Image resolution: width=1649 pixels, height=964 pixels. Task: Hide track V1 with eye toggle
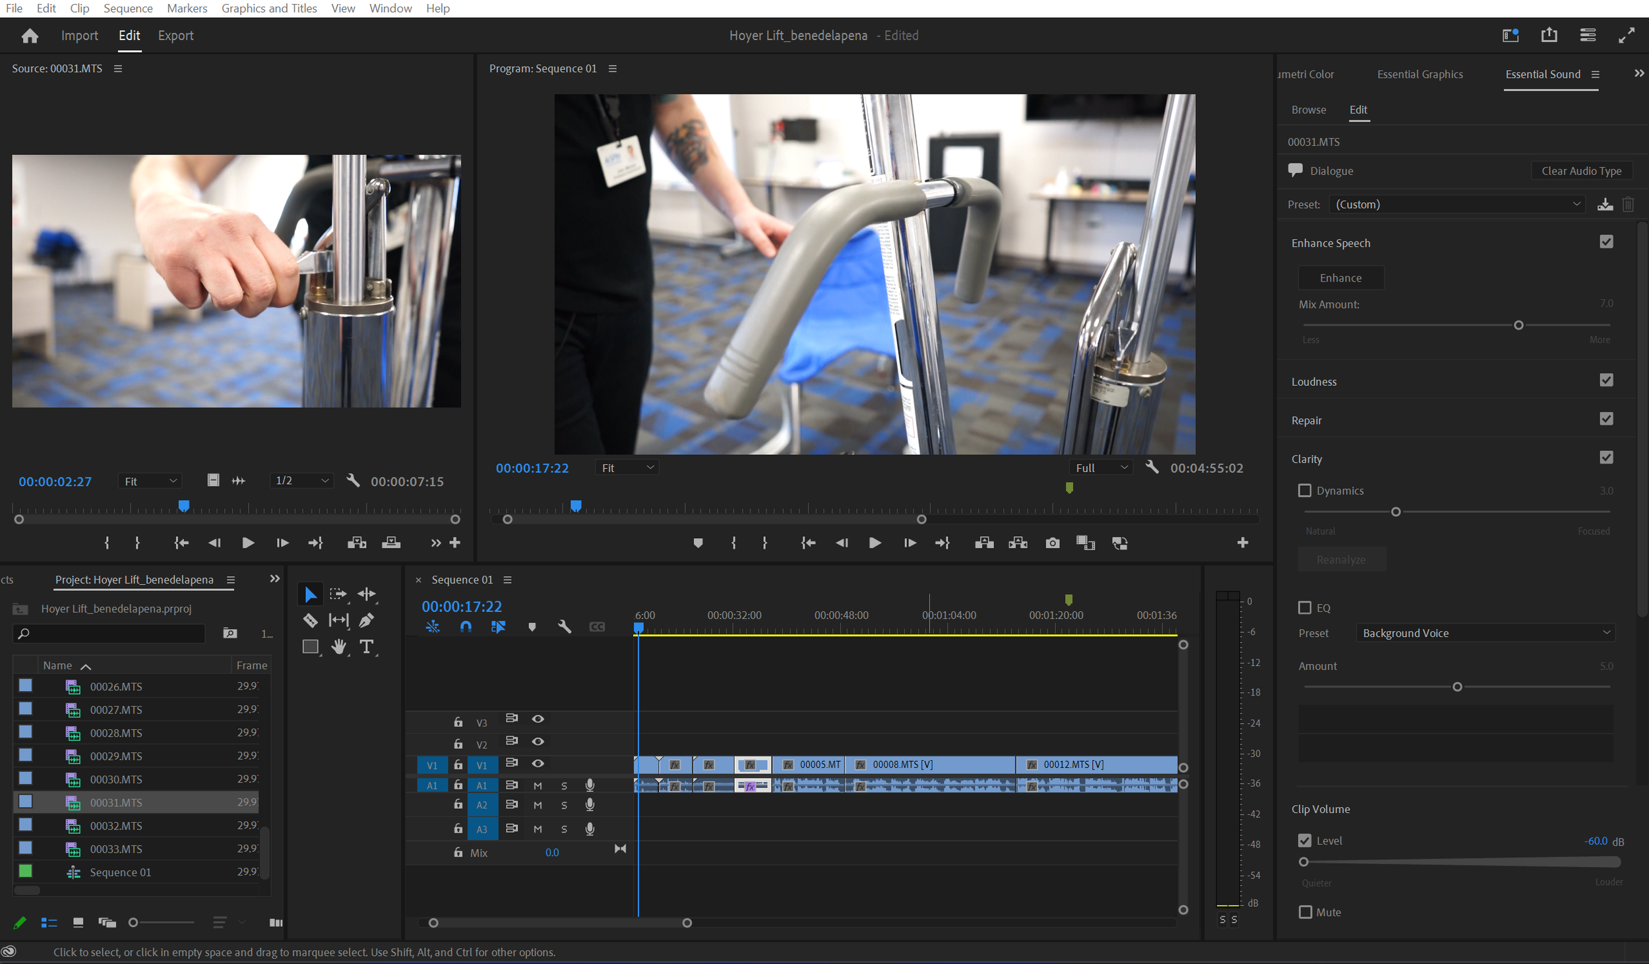[538, 764]
